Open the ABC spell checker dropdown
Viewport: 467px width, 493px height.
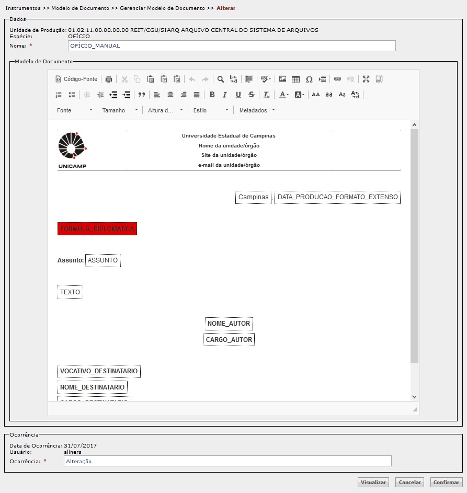point(266,79)
